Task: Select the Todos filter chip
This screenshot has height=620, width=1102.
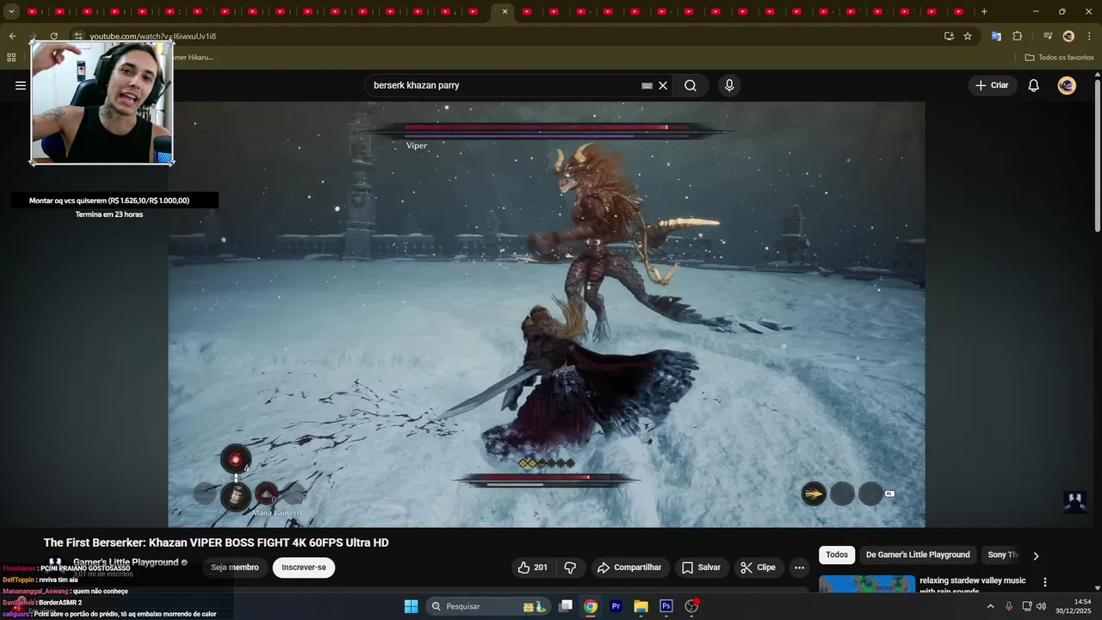Action: click(x=837, y=555)
